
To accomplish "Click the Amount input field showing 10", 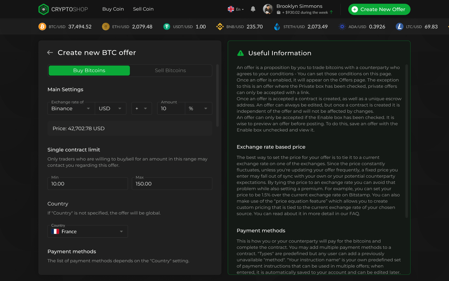I will pos(171,108).
